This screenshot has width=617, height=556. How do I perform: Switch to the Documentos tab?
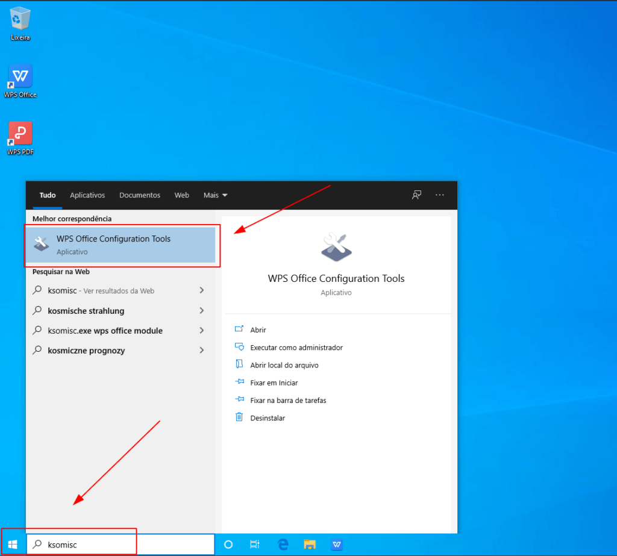[x=140, y=195]
